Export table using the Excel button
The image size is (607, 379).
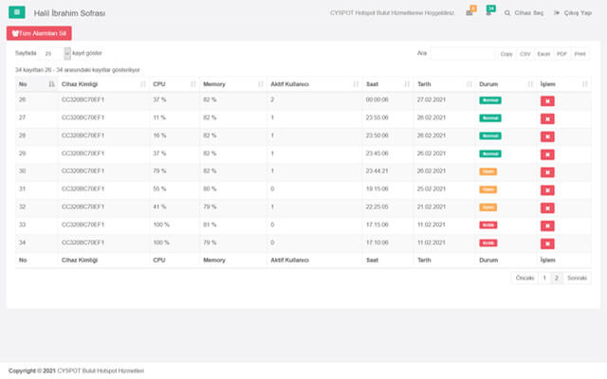point(543,54)
